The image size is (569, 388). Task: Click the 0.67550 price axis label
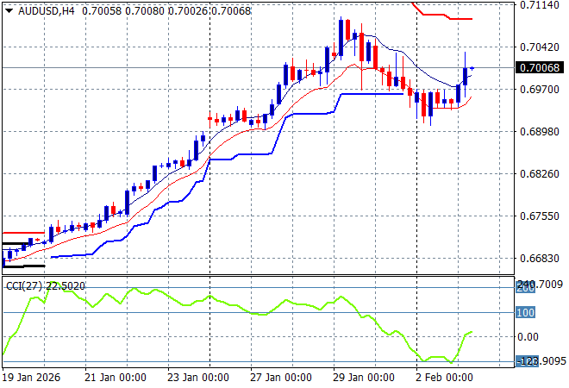point(540,216)
